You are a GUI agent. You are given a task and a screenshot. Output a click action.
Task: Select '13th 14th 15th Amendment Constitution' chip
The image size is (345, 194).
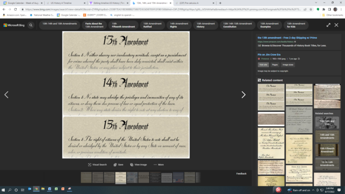click(237, 25)
